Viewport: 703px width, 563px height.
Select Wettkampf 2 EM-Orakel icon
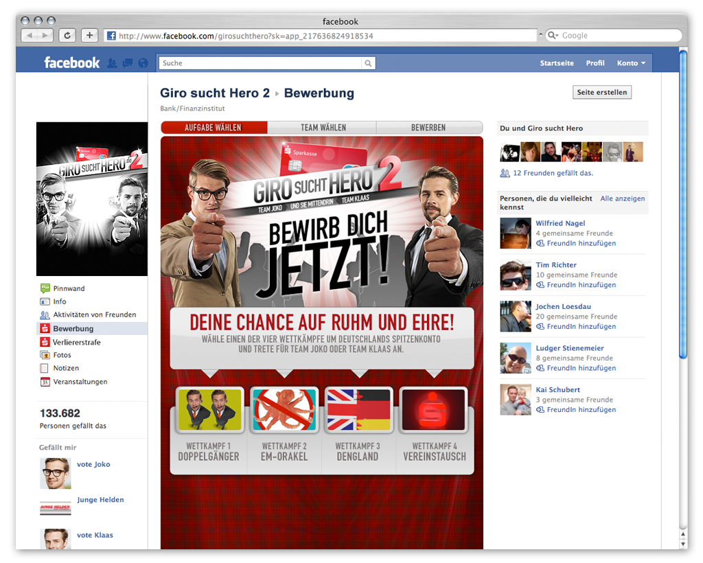(284, 410)
